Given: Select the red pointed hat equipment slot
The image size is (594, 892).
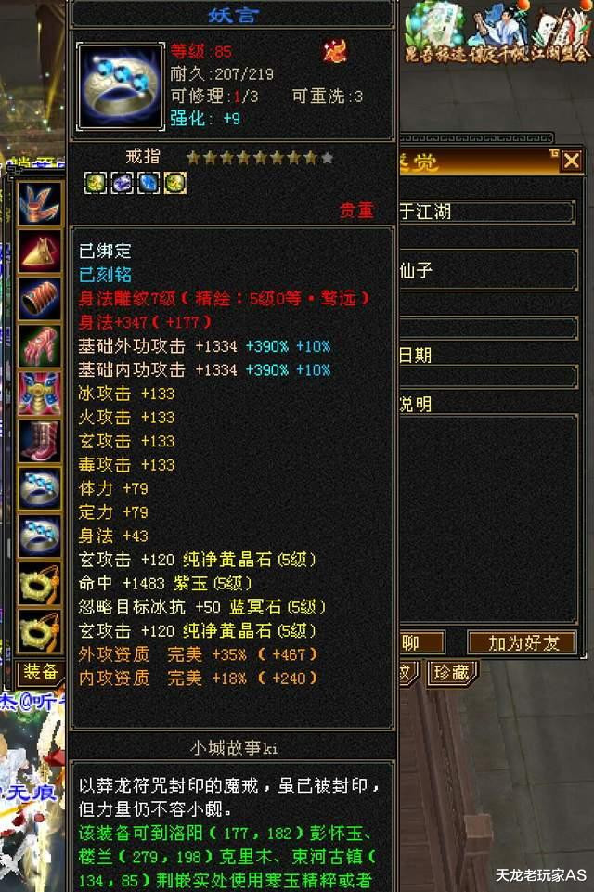Looking at the screenshot, I should point(39,251).
